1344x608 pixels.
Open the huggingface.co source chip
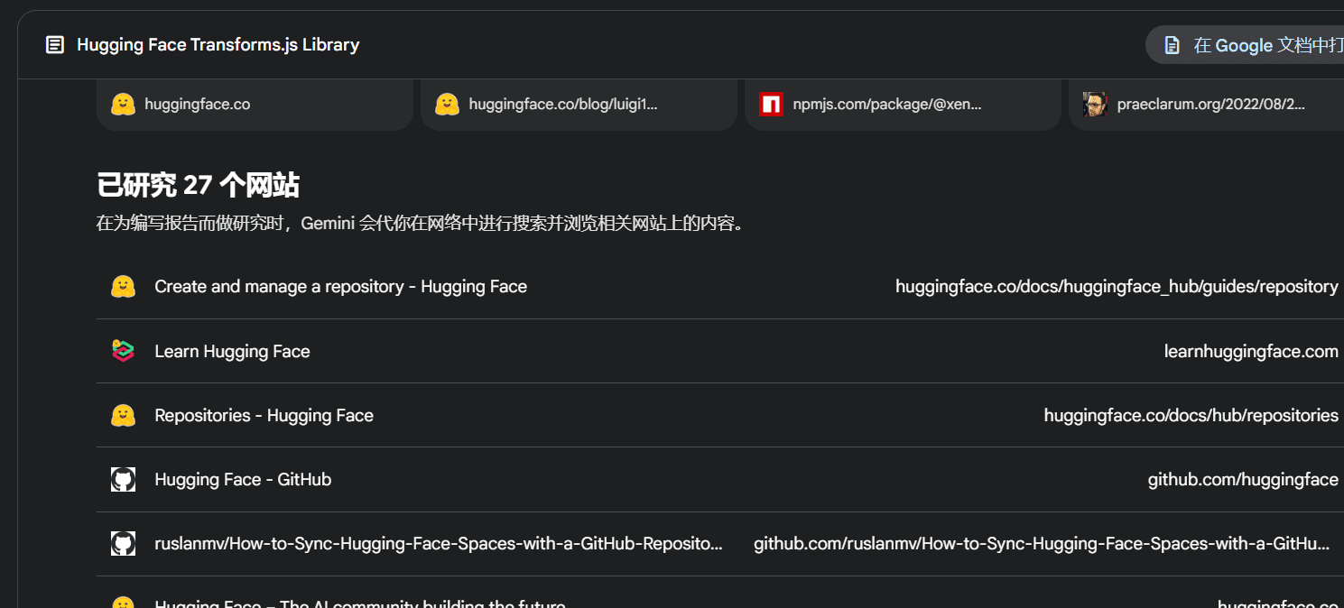255,105
